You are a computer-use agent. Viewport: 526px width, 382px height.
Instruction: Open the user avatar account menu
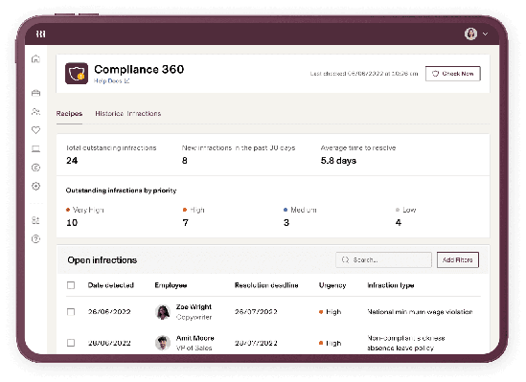(471, 34)
